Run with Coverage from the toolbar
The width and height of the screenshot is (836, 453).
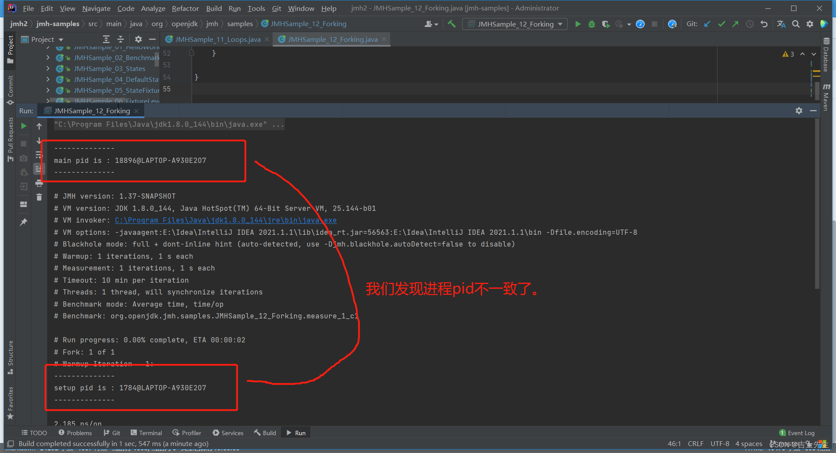click(605, 24)
